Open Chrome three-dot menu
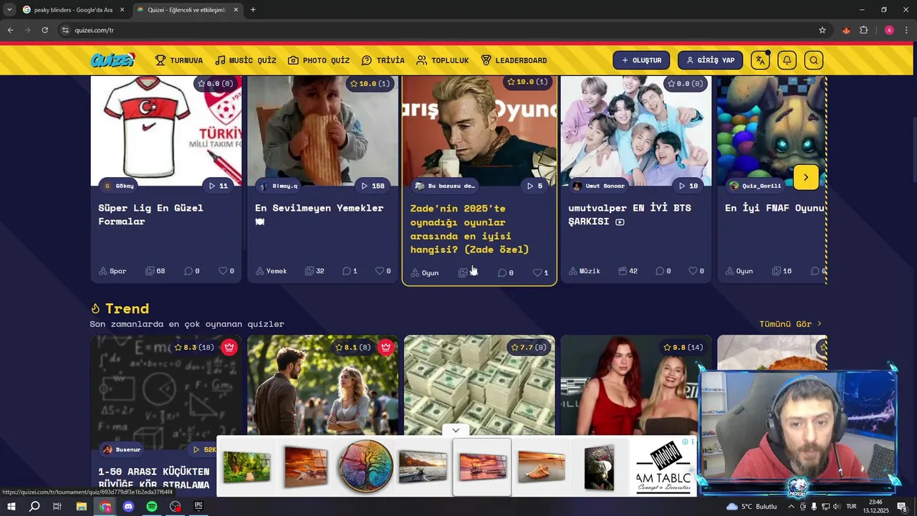917x516 pixels. [x=906, y=30]
